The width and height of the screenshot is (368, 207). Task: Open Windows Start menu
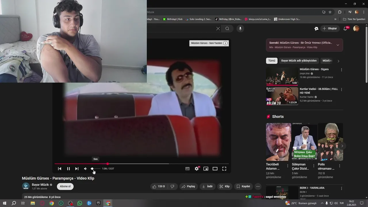tap(5, 203)
